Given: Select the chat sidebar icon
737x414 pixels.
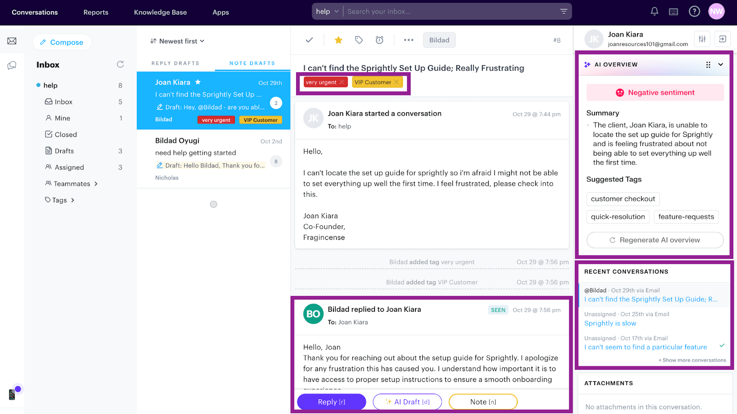Looking at the screenshot, I should click(12, 65).
